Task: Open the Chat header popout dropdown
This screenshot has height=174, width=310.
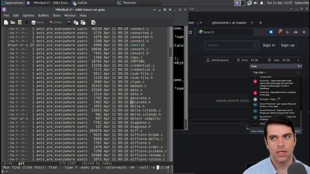Action: (299, 66)
